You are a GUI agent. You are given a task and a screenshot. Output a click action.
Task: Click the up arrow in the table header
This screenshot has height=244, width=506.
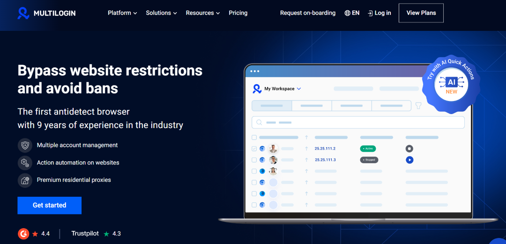[306, 137]
